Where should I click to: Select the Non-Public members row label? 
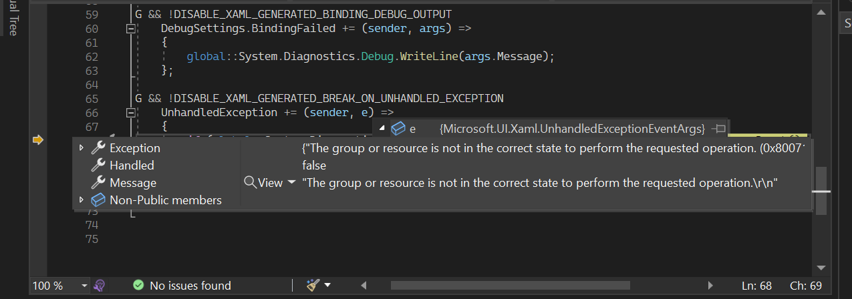click(x=166, y=200)
